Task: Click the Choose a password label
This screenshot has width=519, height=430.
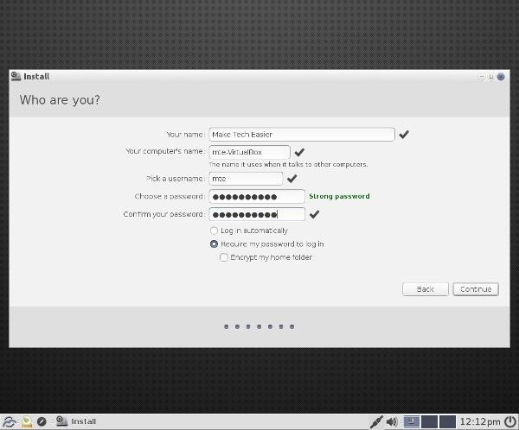Action: click(170, 196)
